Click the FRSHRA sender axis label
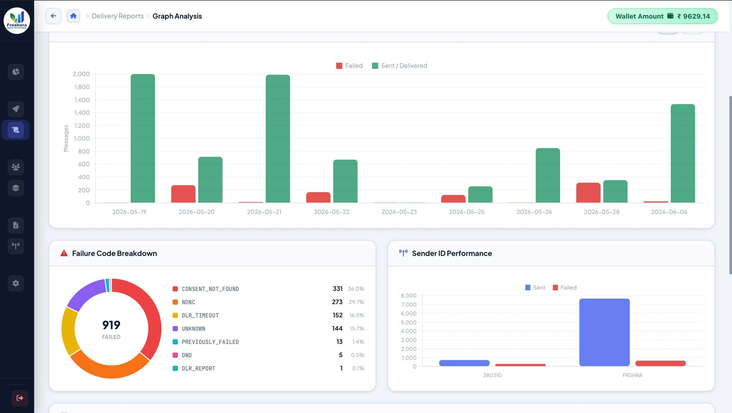Screen dimensions: 732x413 pos(632,375)
